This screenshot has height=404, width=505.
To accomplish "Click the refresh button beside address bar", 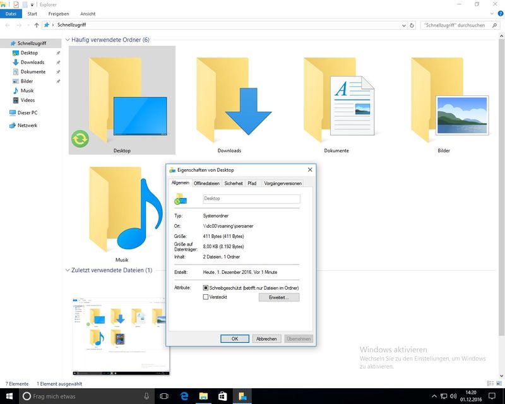I will coord(412,25).
